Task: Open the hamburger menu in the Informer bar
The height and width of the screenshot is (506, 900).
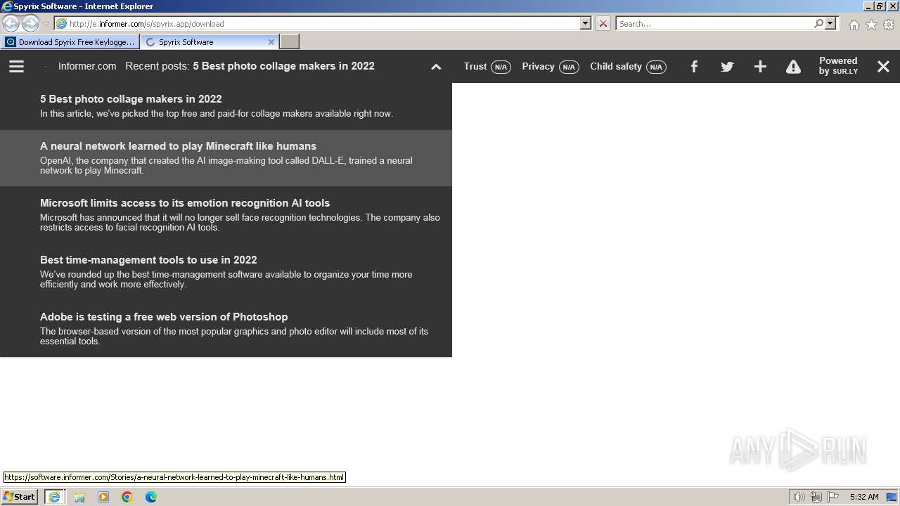Action: tap(16, 66)
